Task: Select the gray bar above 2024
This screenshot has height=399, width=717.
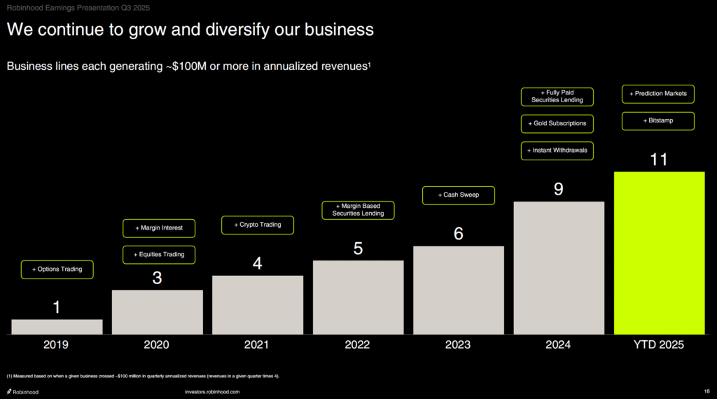Action: (x=559, y=267)
